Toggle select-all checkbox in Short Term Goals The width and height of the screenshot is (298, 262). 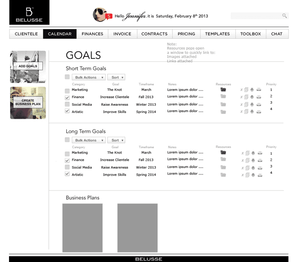click(x=67, y=77)
